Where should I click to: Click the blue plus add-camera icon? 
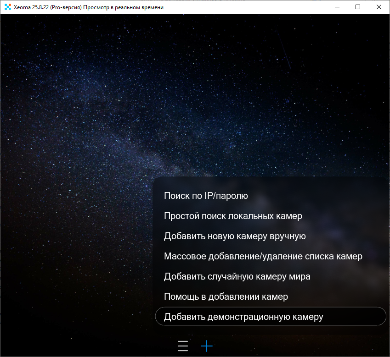(207, 346)
